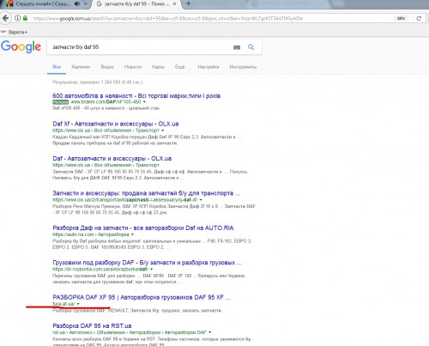Open the Европа+ bookmark
This screenshot has width=429, height=346.
[x=15, y=32]
